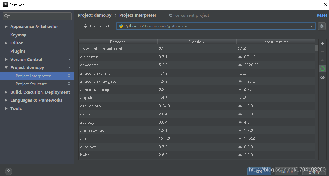The width and height of the screenshot is (329, 176).
Task: Click the upgrade arrow in asn1crypto row
Action: click(x=240, y=106)
